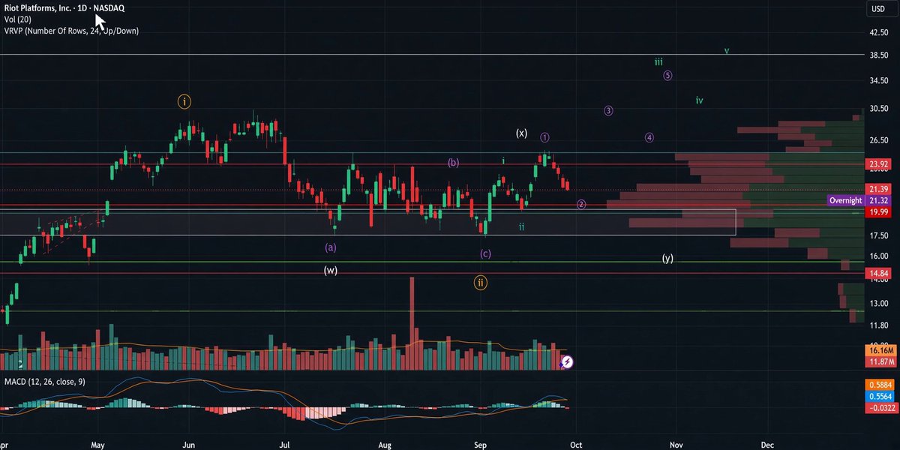Click the 38.50 price axis label
900x450 pixels.
(x=880, y=55)
